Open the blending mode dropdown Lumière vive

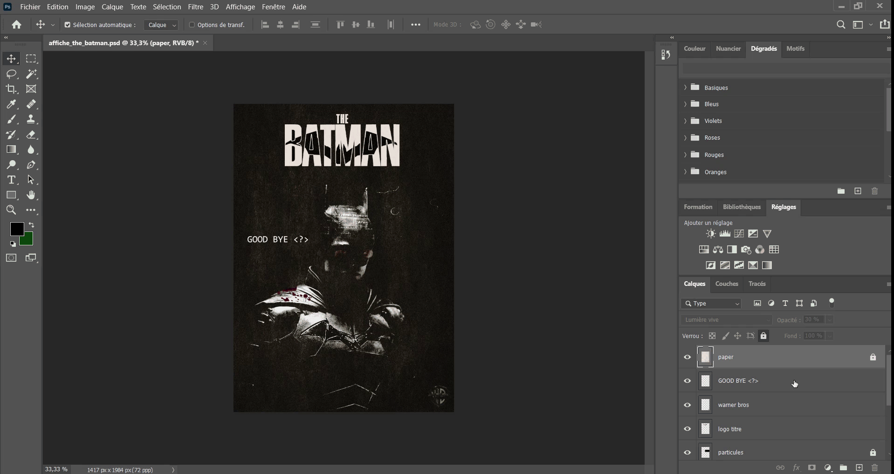click(x=725, y=320)
